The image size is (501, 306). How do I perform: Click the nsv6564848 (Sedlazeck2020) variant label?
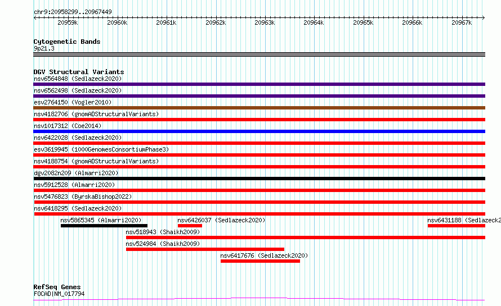78,79
